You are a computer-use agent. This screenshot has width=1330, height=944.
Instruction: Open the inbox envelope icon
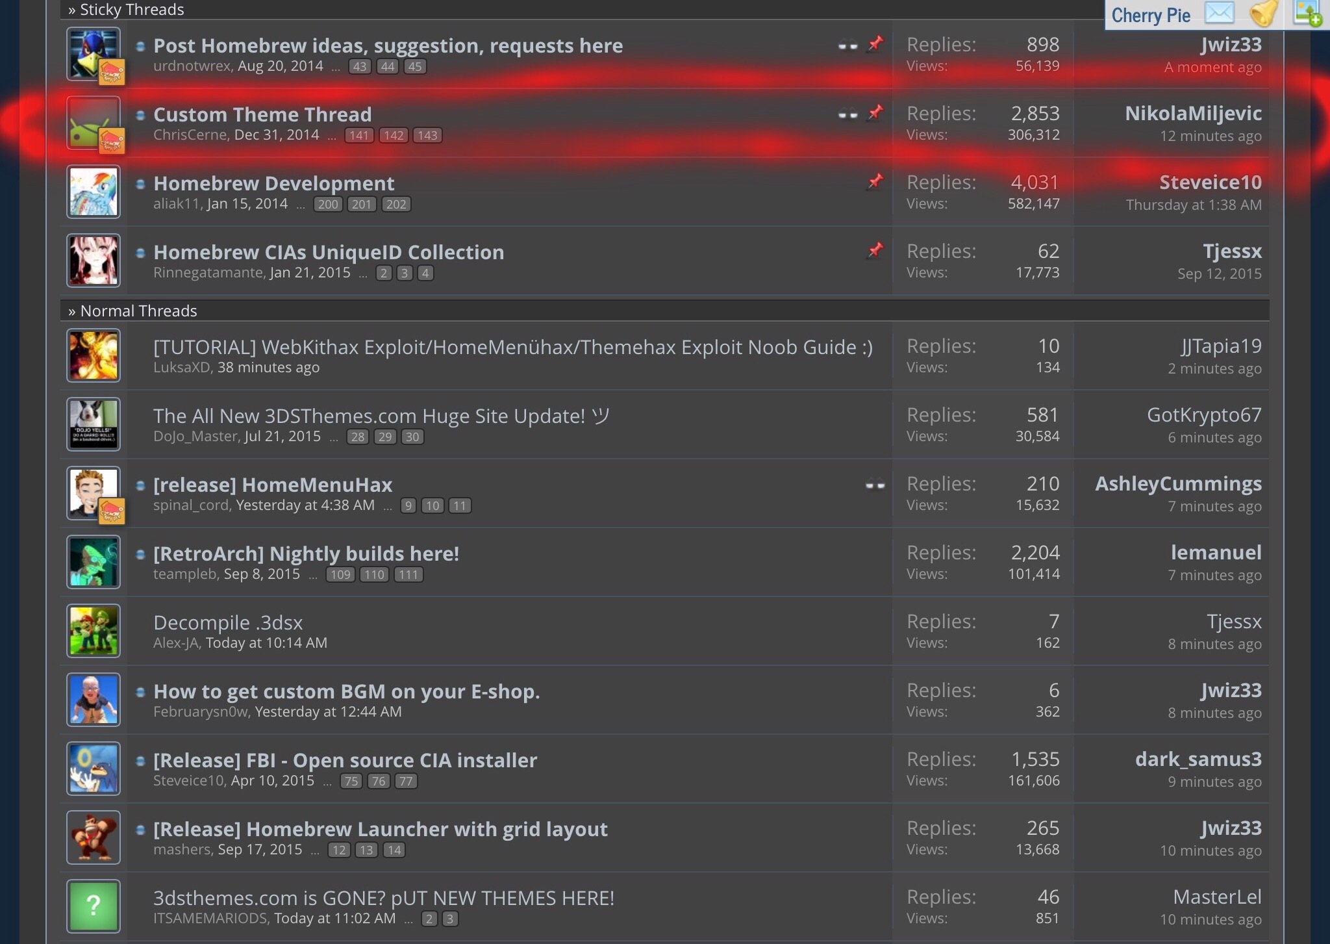pos(1219,13)
